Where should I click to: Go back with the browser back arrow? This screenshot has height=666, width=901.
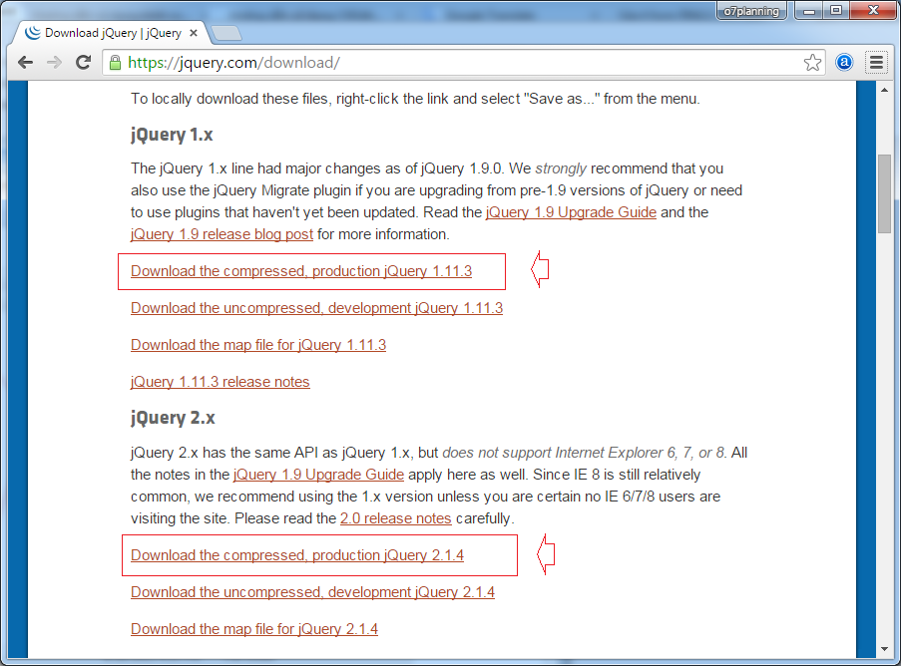point(25,63)
